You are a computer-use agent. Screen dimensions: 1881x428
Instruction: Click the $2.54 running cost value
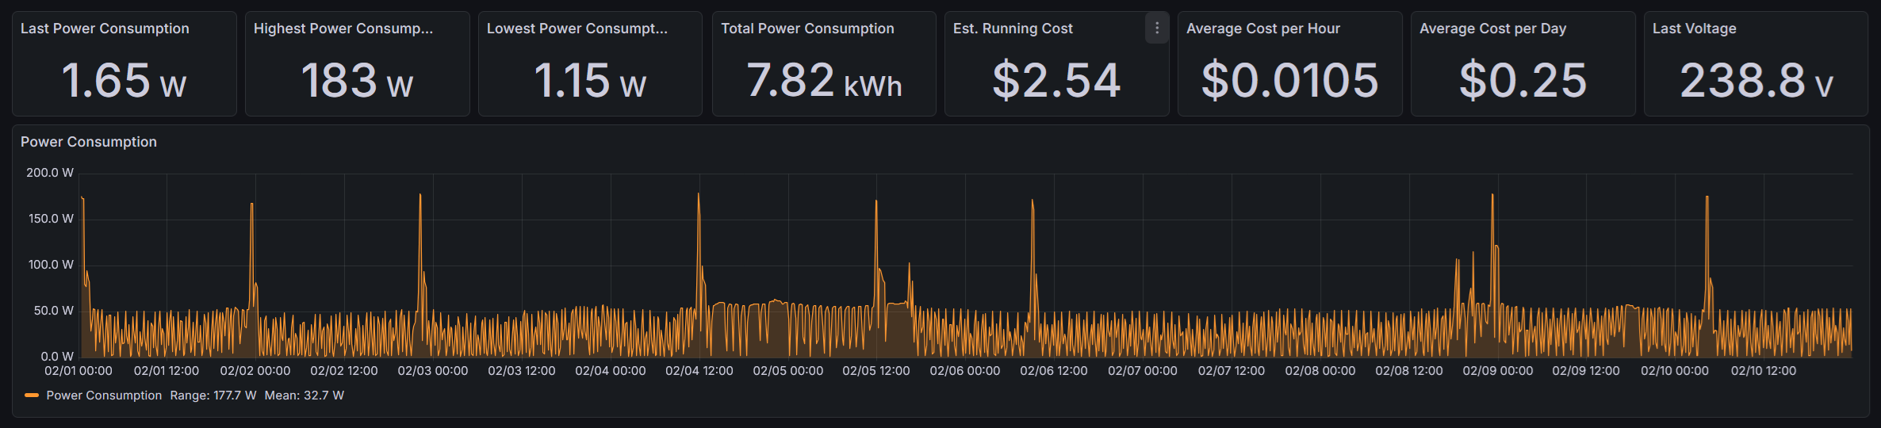(1056, 81)
